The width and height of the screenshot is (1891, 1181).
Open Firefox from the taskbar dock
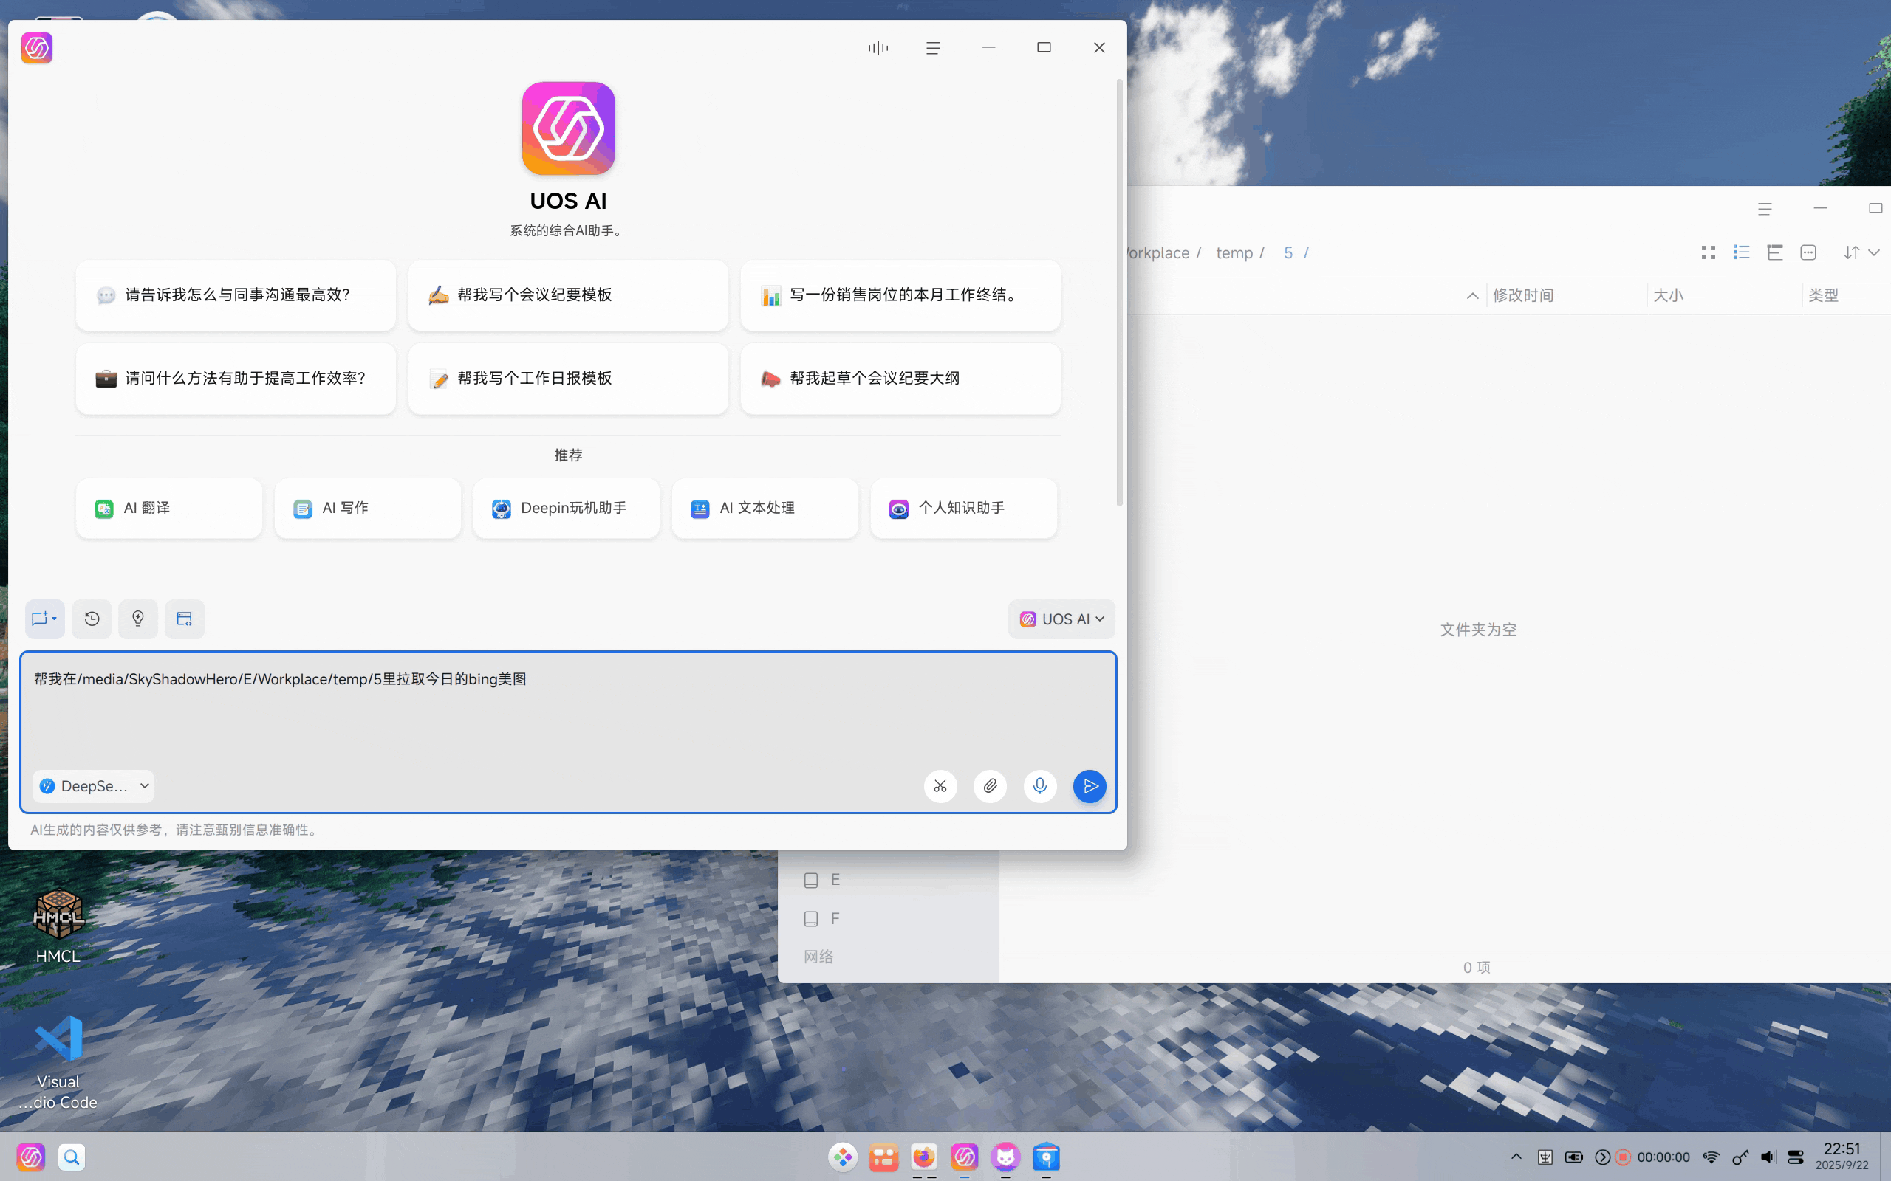[x=923, y=1157]
